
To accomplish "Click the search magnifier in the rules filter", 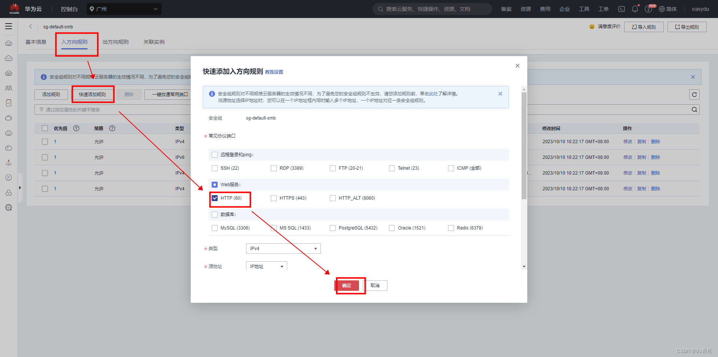I will tap(694, 110).
